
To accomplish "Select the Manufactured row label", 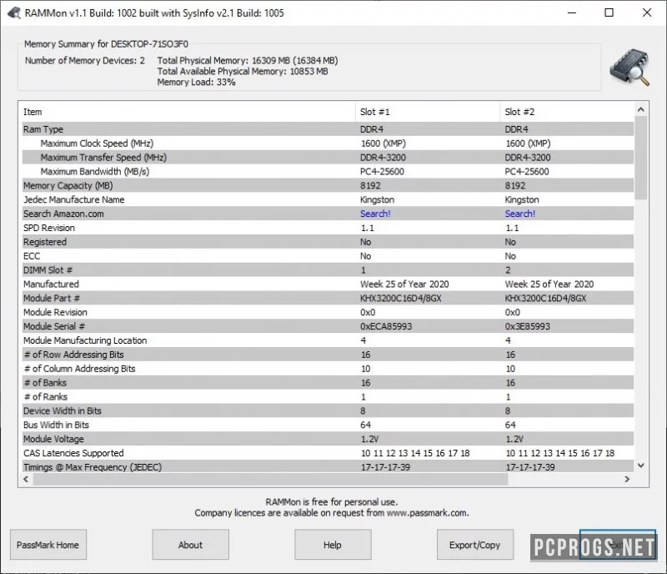I will [51, 284].
